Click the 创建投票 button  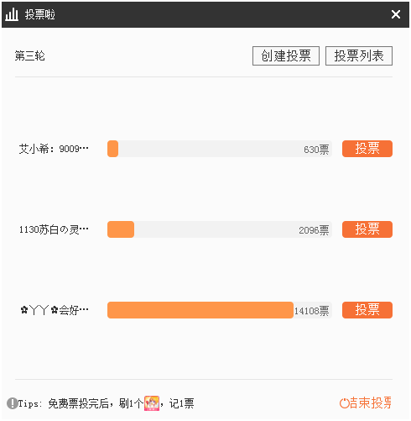(286, 55)
